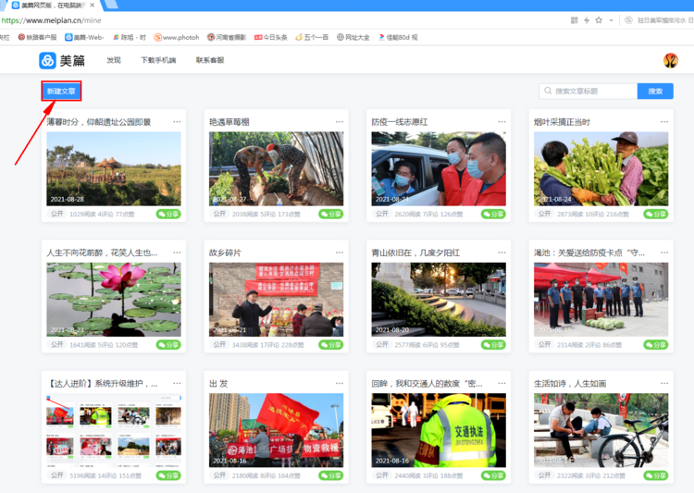Open the 下载手机端 menu item
Viewport: 694px width, 493px height.
click(x=158, y=60)
